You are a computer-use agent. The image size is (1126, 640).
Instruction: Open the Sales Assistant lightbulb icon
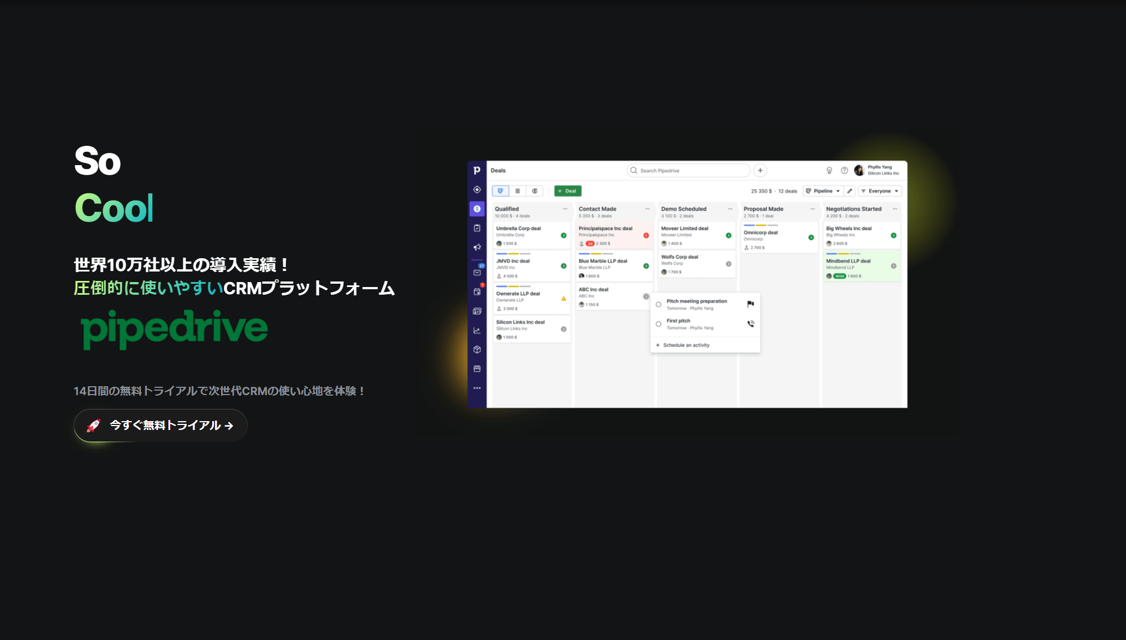pyautogui.click(x=829, y=171)
